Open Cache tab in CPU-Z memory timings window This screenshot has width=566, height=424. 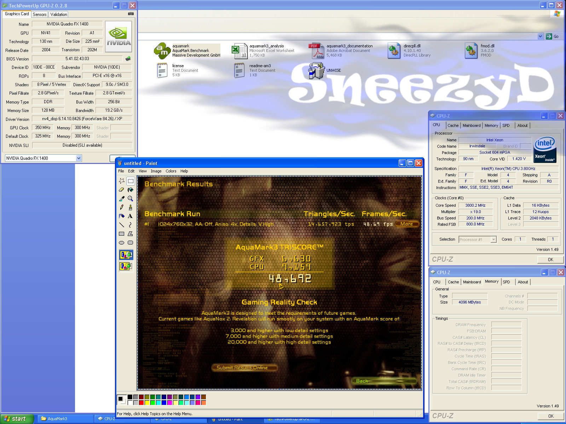453,282
